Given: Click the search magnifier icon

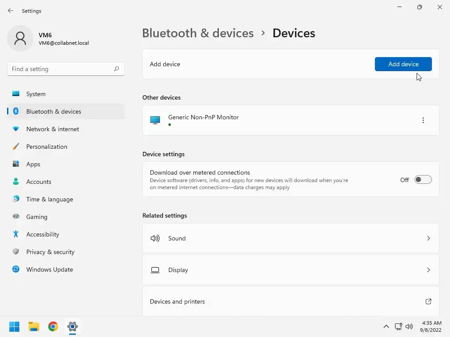Looking at the screenshot, I should (116, 69).
